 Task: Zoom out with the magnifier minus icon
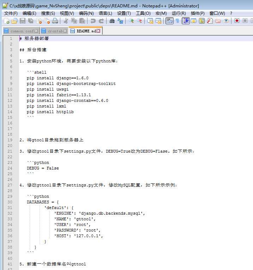(x=139, y=21)
